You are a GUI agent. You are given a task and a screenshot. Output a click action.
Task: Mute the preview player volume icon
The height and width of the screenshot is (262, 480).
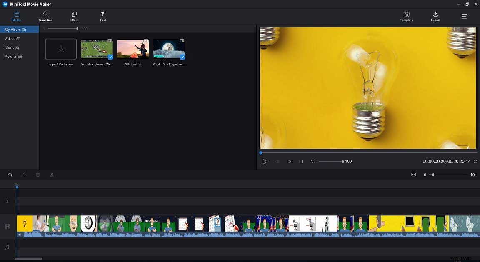pos(313,161)
